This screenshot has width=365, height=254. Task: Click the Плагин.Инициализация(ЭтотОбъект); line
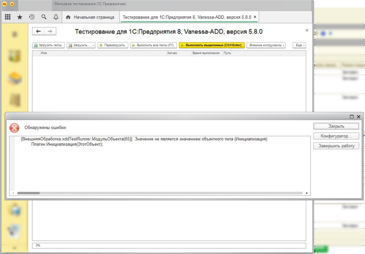pyautogui.click(x=67, y=144)
